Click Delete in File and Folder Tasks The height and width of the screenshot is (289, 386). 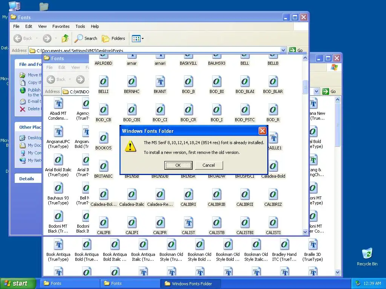tap(31, 109)
